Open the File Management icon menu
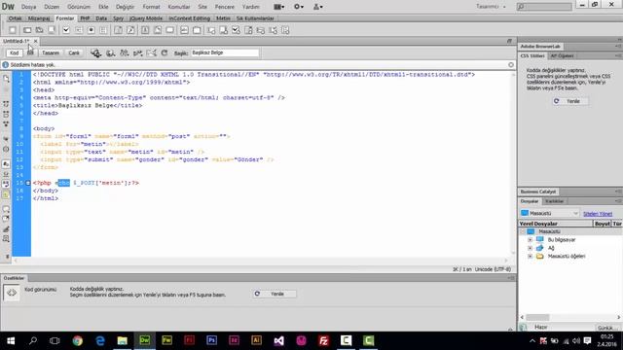This screenshot has width=623, height=350. pos(124,52)
